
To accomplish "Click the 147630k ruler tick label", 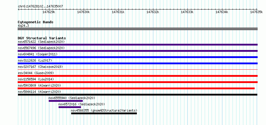I will 83,12.
